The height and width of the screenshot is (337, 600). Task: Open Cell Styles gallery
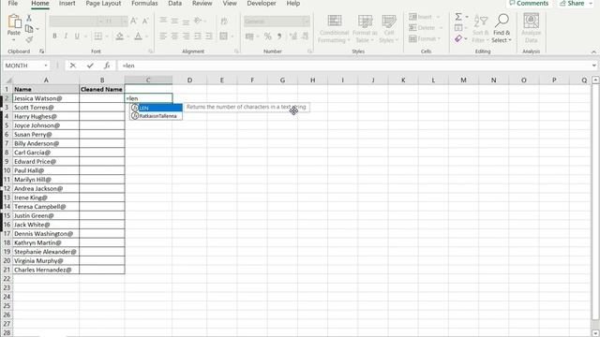click(x=389, y=29)
